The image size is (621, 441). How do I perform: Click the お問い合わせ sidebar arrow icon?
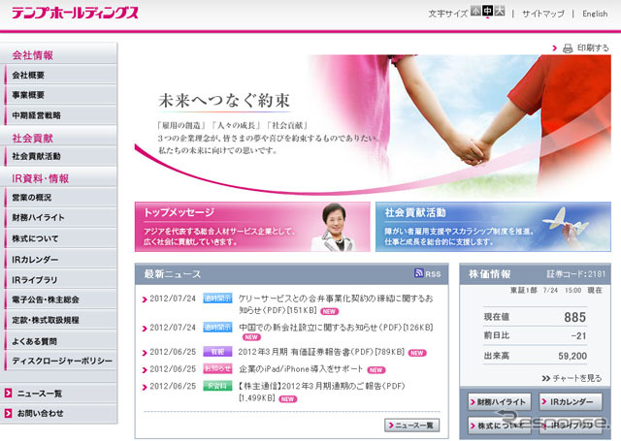(9, 413)
